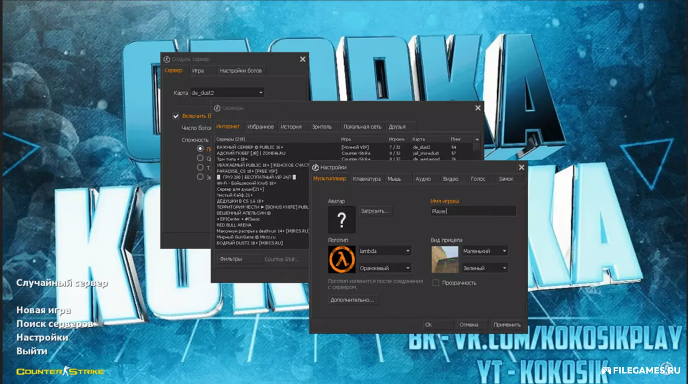Open the Избранное tab in Серверы
The image size is (688, 384).
[260, 127]
